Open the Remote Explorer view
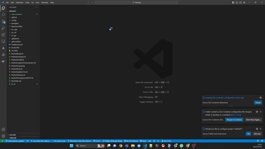 click(3, 41)
